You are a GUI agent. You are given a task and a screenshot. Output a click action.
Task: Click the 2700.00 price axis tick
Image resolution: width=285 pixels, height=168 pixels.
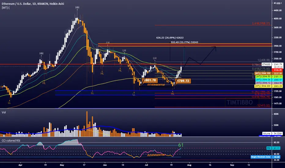click(x=278, y=52)
